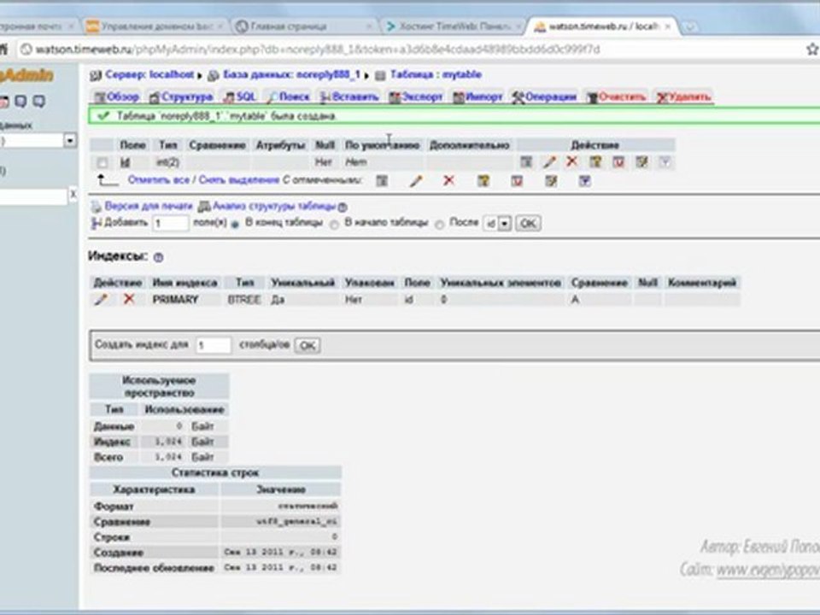The height and width of the screenshot is (615, 820).
Task: Click primary key icon after 'С отмеченными'
Action: pos(483,181)
